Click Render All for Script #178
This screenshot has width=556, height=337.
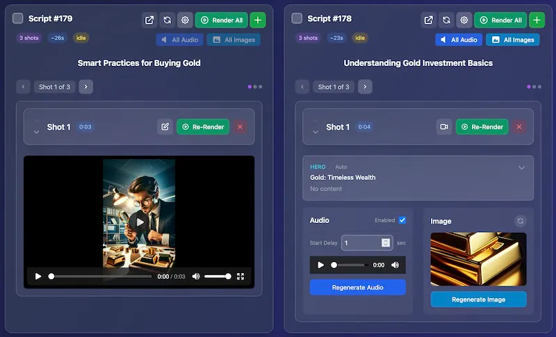click(500, 20)
